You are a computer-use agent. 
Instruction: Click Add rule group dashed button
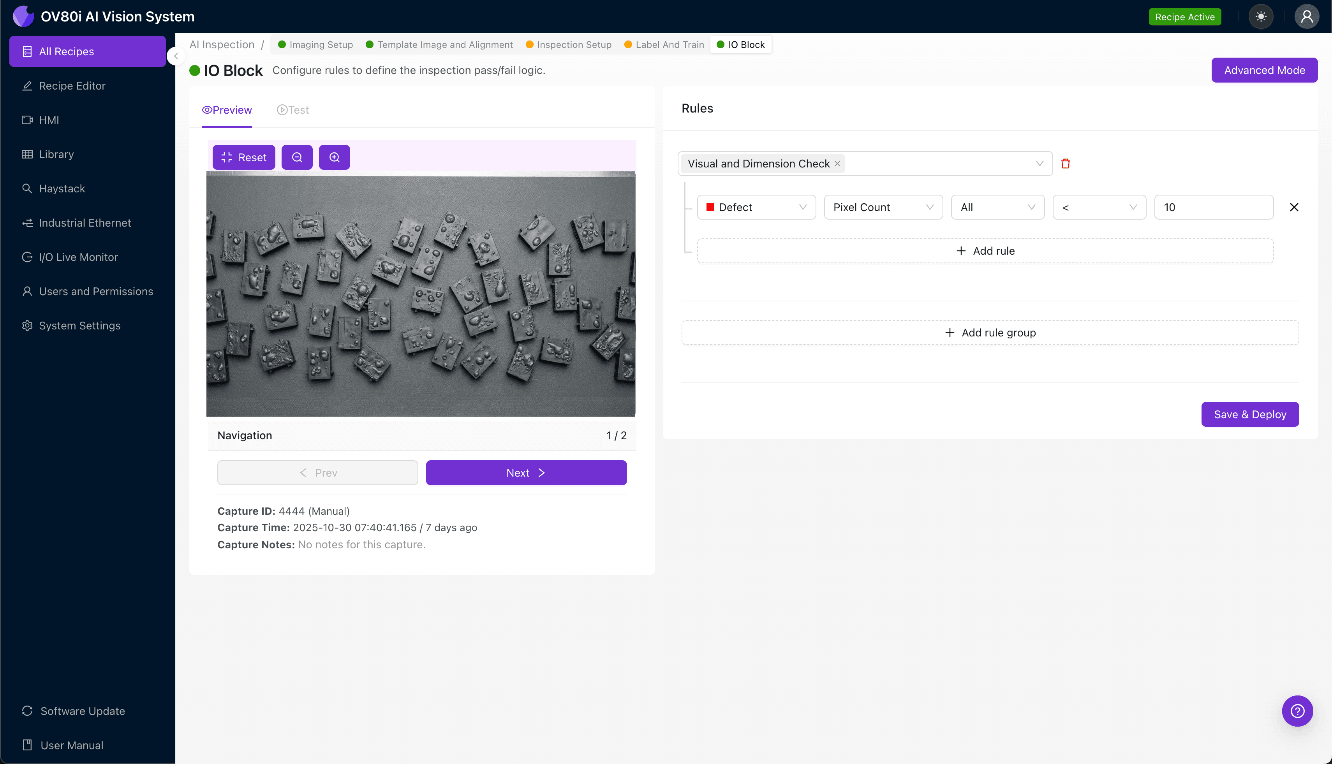point(990,333)
